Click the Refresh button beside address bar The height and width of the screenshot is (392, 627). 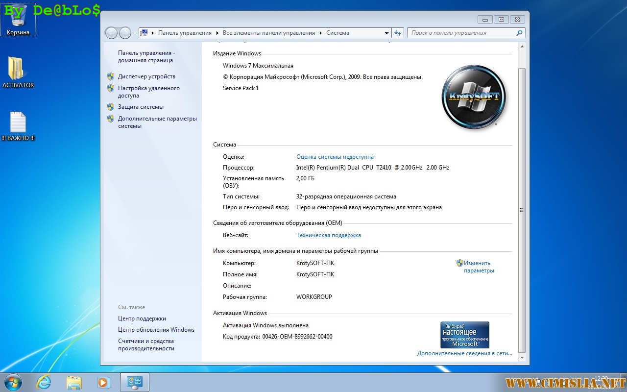click(398, 33)
